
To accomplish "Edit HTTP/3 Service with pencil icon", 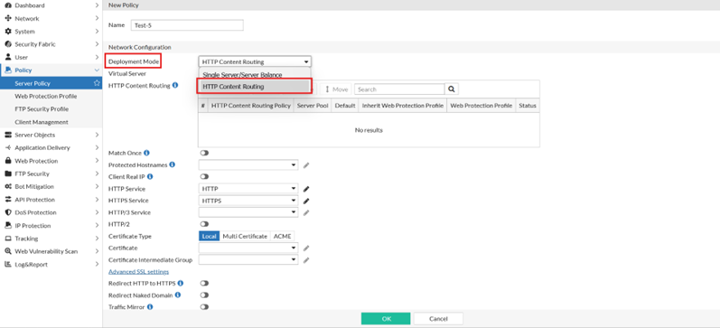I will [306, 212].
